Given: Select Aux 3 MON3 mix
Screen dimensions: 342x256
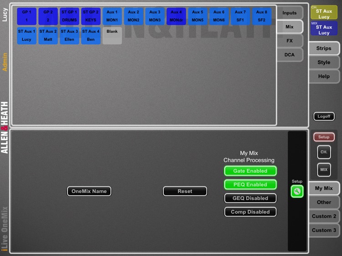Looking at the screenshot, I should pyautogui.click(x=155, y=16).
